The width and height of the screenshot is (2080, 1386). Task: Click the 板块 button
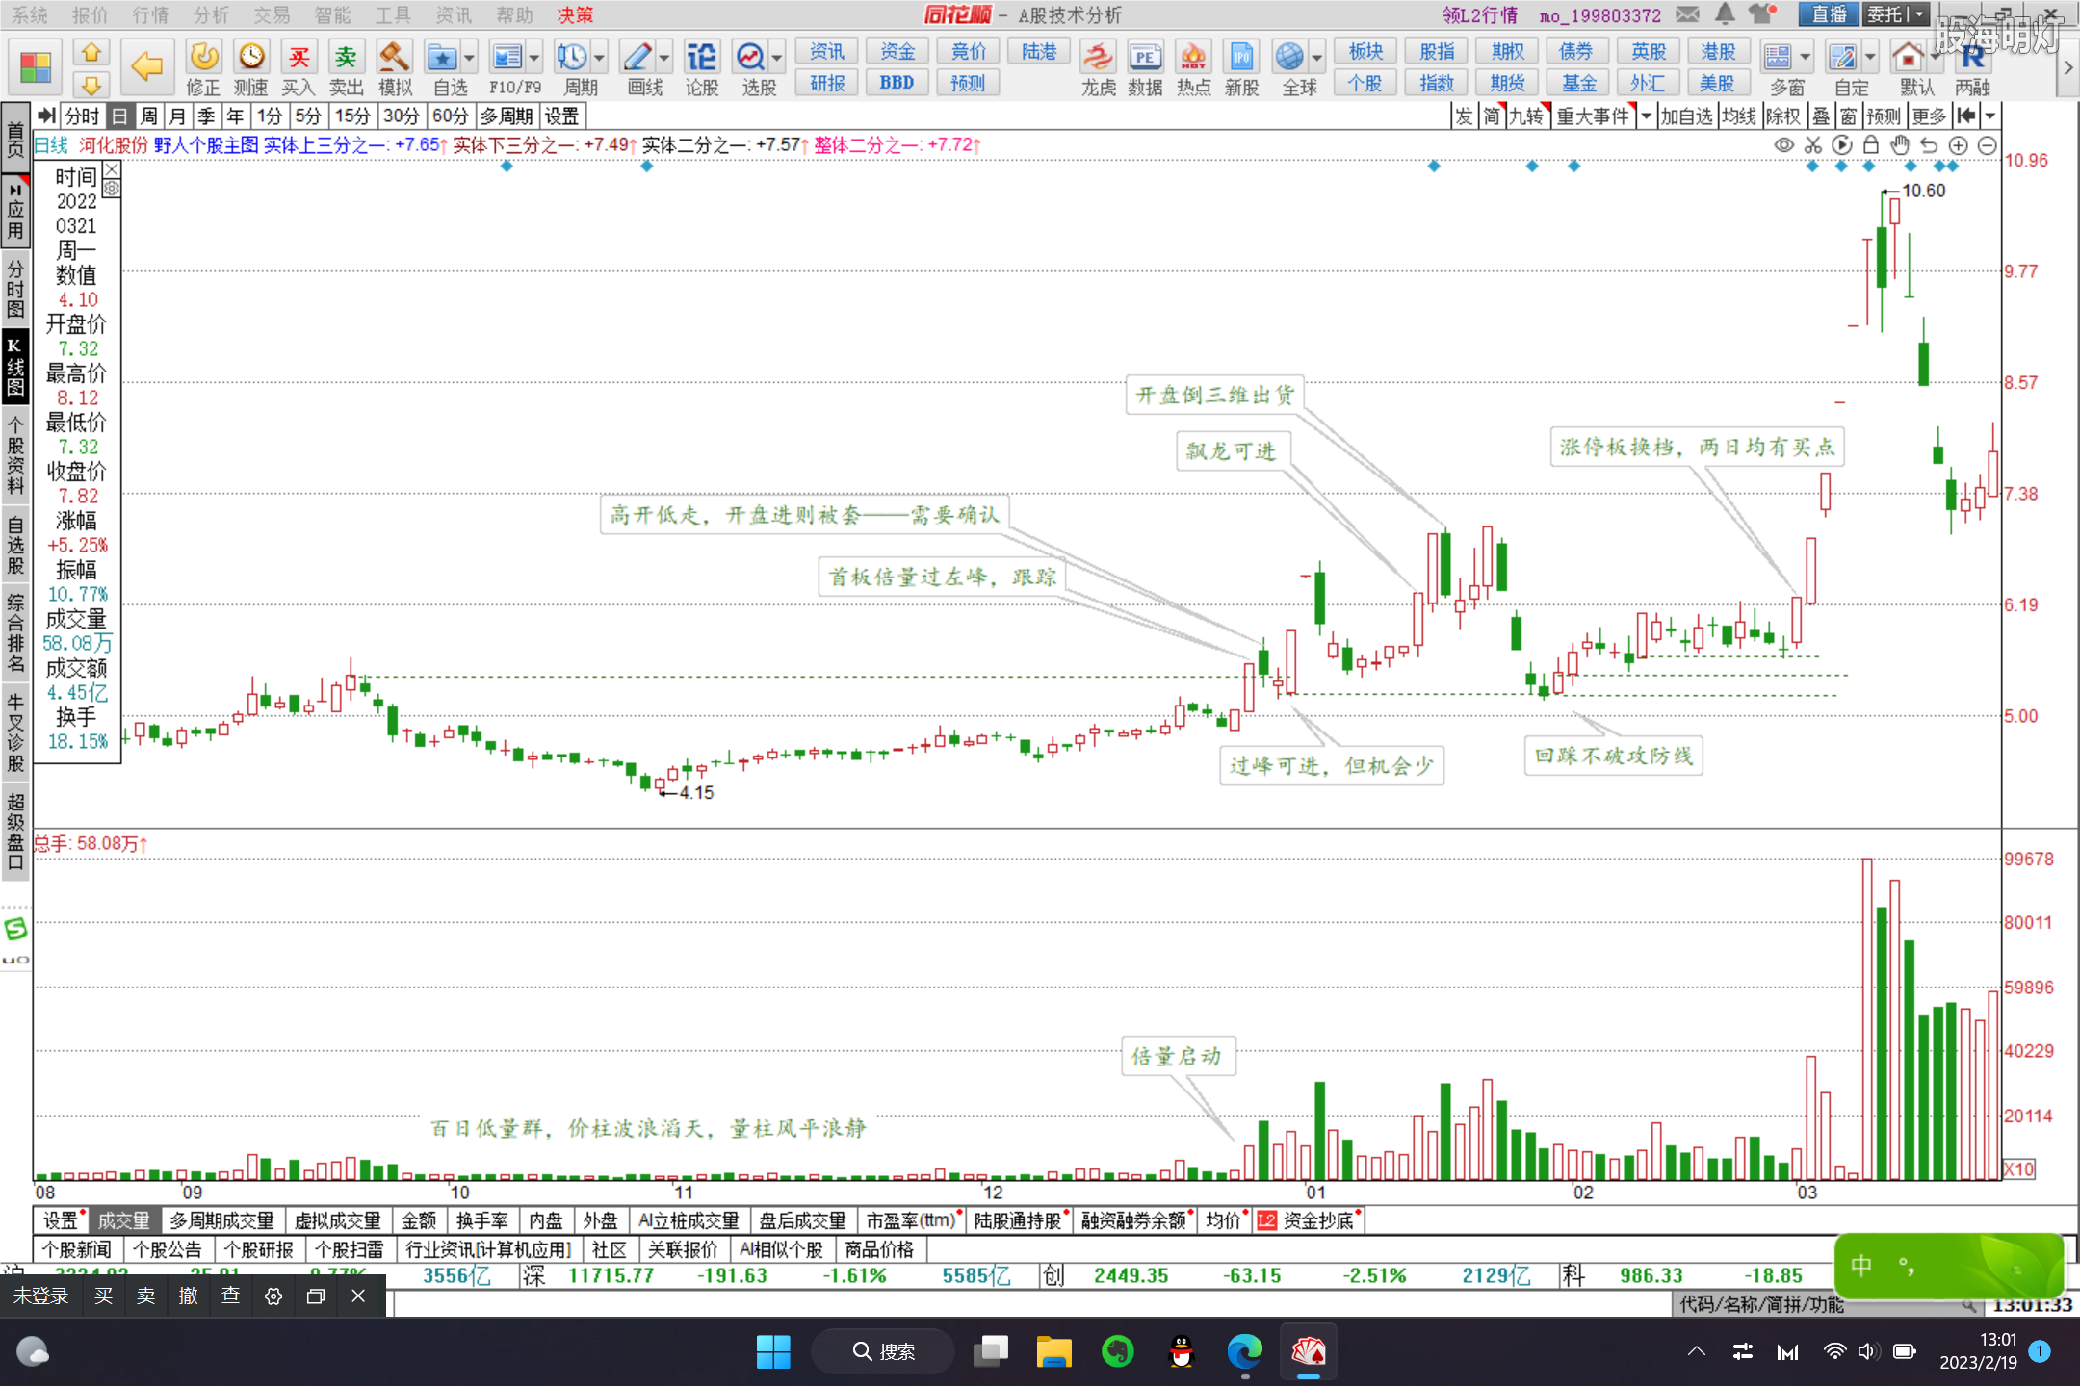pyautogui.click(x=1365, y=51)
